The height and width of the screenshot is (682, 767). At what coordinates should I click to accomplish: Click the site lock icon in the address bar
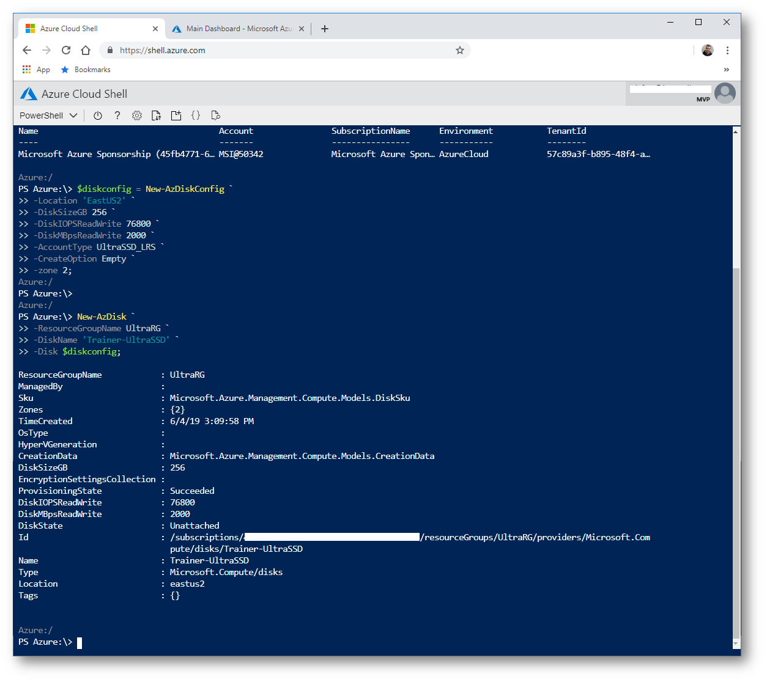(110, 50)
